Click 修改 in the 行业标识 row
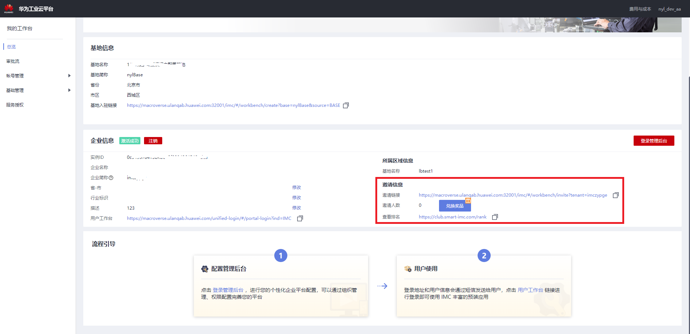Viewport: 690px width, 334px height. (297, 198)
